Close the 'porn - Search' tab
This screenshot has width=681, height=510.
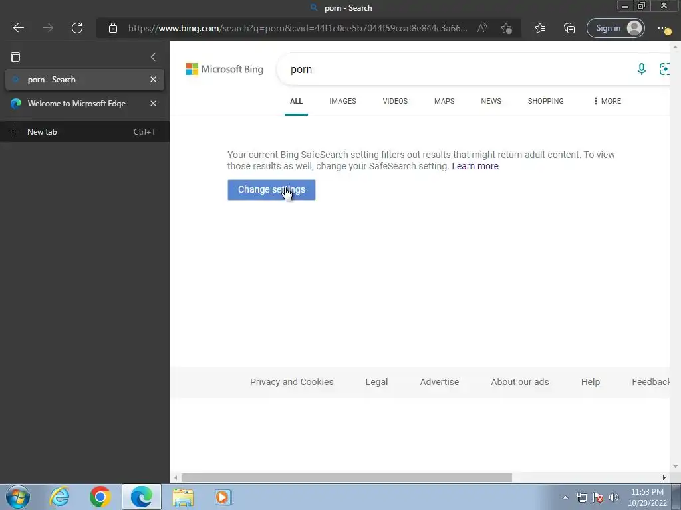153,80
